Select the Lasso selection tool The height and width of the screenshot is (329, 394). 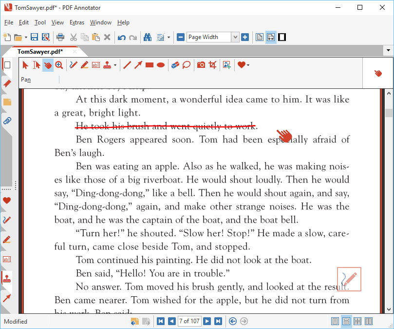point(187,65)
